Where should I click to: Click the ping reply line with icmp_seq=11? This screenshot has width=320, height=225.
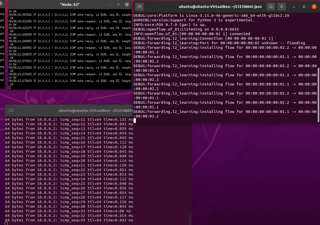pos(69,119)
